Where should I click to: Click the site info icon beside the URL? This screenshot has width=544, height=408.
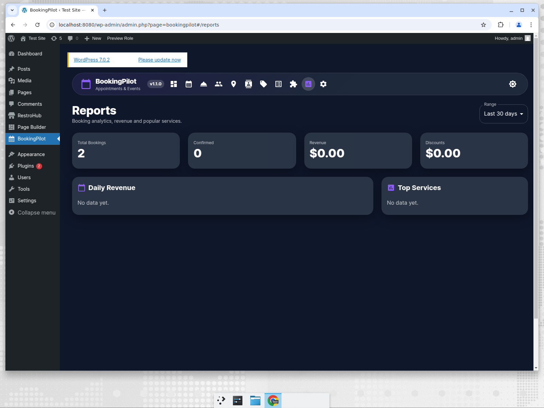click(52, 25)
